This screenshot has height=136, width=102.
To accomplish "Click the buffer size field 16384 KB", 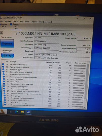I will tap(84, 38).
